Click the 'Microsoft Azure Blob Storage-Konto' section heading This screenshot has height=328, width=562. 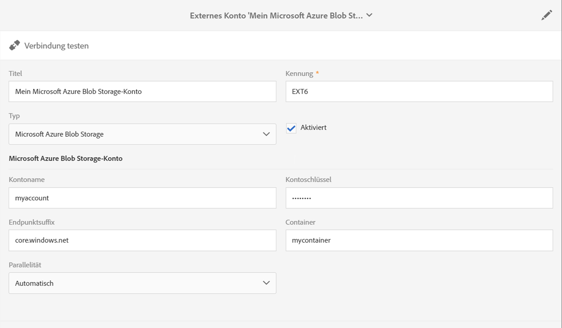pyautogui.click(x=66, y=158)
